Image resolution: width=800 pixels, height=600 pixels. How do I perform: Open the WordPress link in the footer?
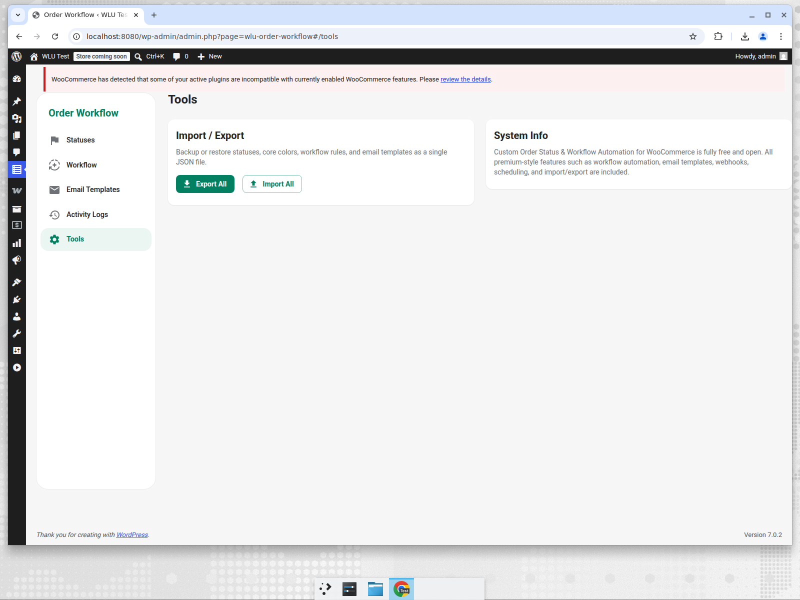click(132, 535)
